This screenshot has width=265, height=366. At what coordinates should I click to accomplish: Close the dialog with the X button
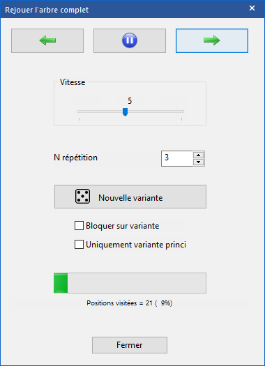[252, 8]
